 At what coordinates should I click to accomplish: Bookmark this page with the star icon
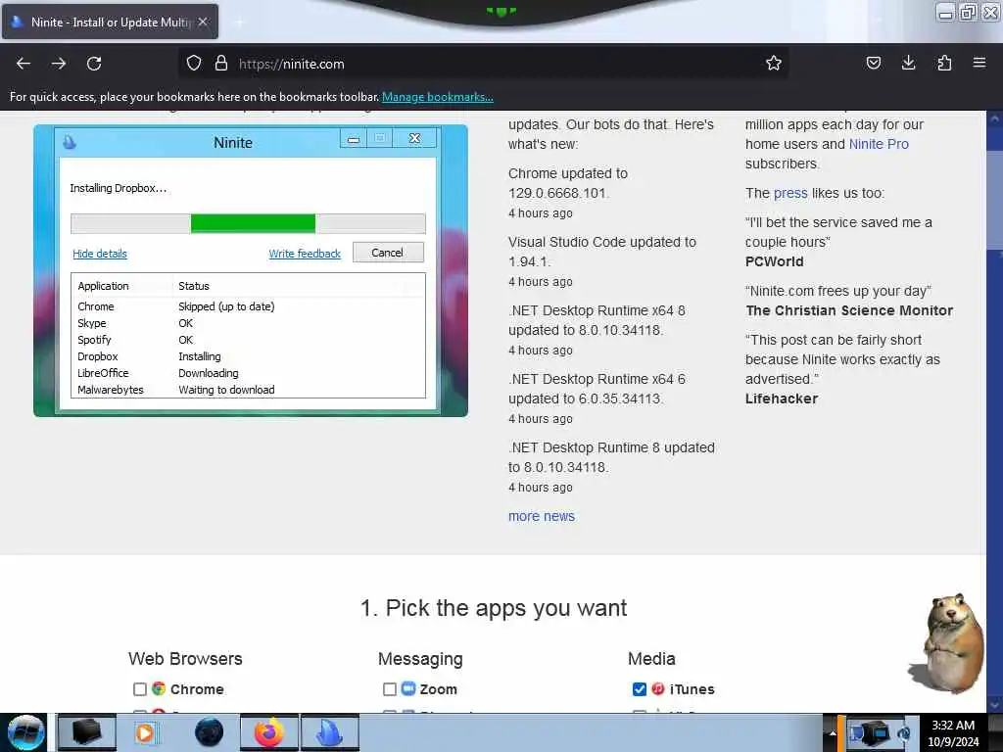click(x=774, y=64)
